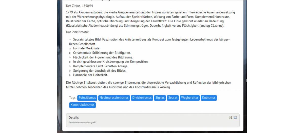The width and height of the screenshot is (304, 133).
Task: Click the 'Der Zirkus, 1890/91' line
Action: pos(80,6)
